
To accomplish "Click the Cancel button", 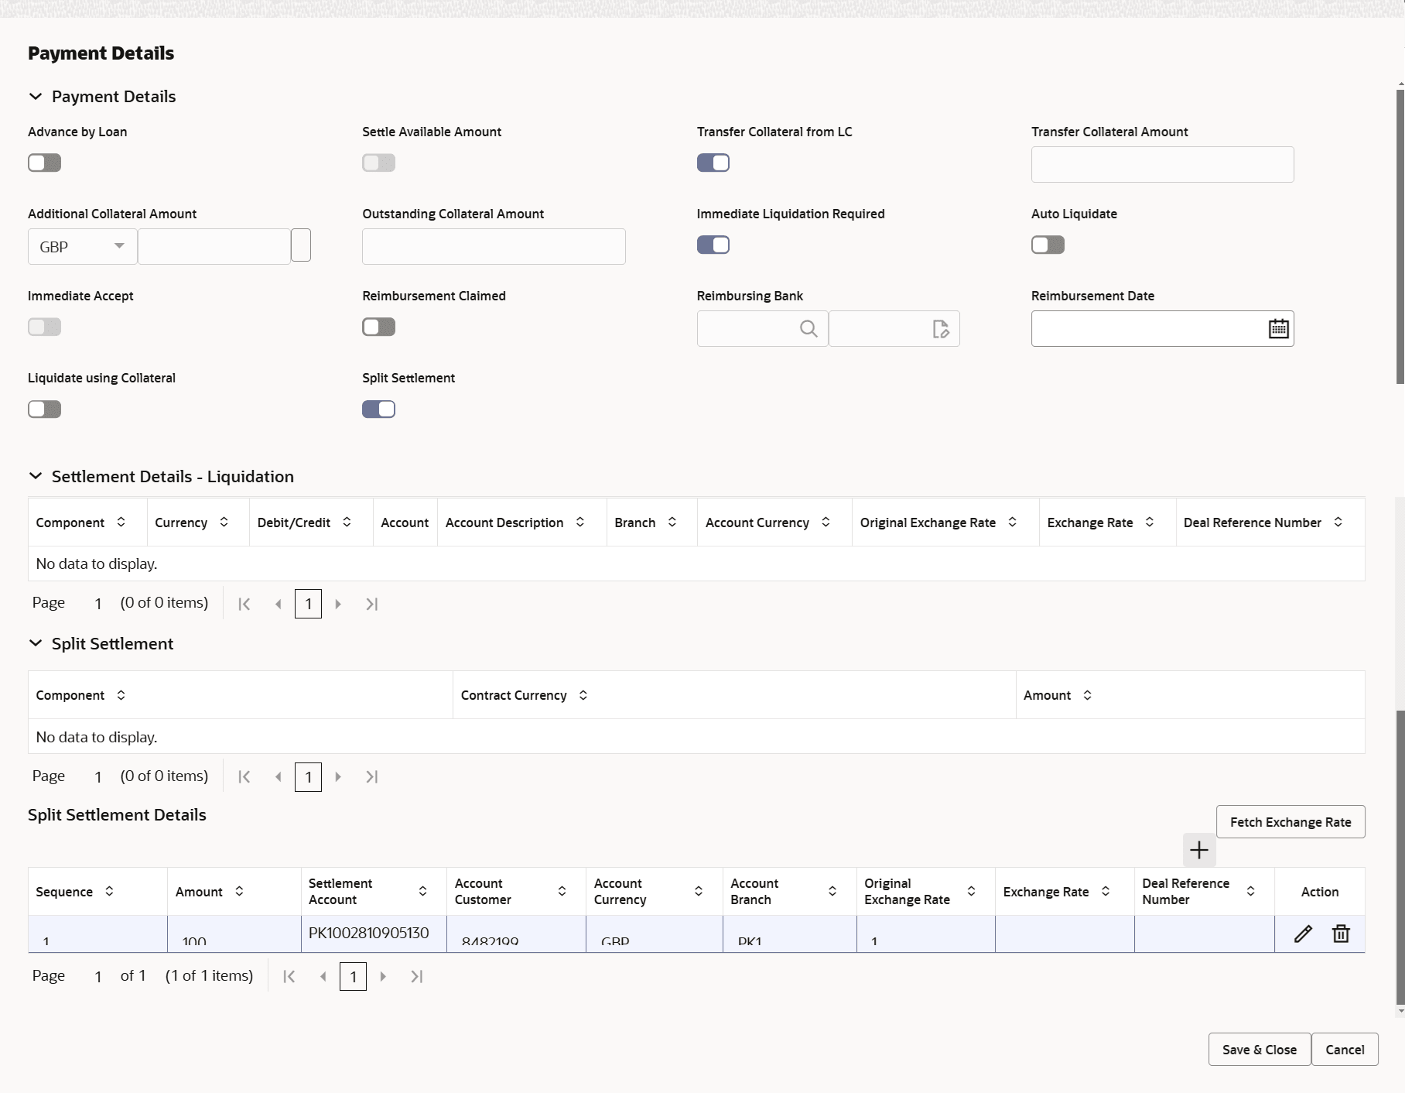I will tap(1345, 1049).
